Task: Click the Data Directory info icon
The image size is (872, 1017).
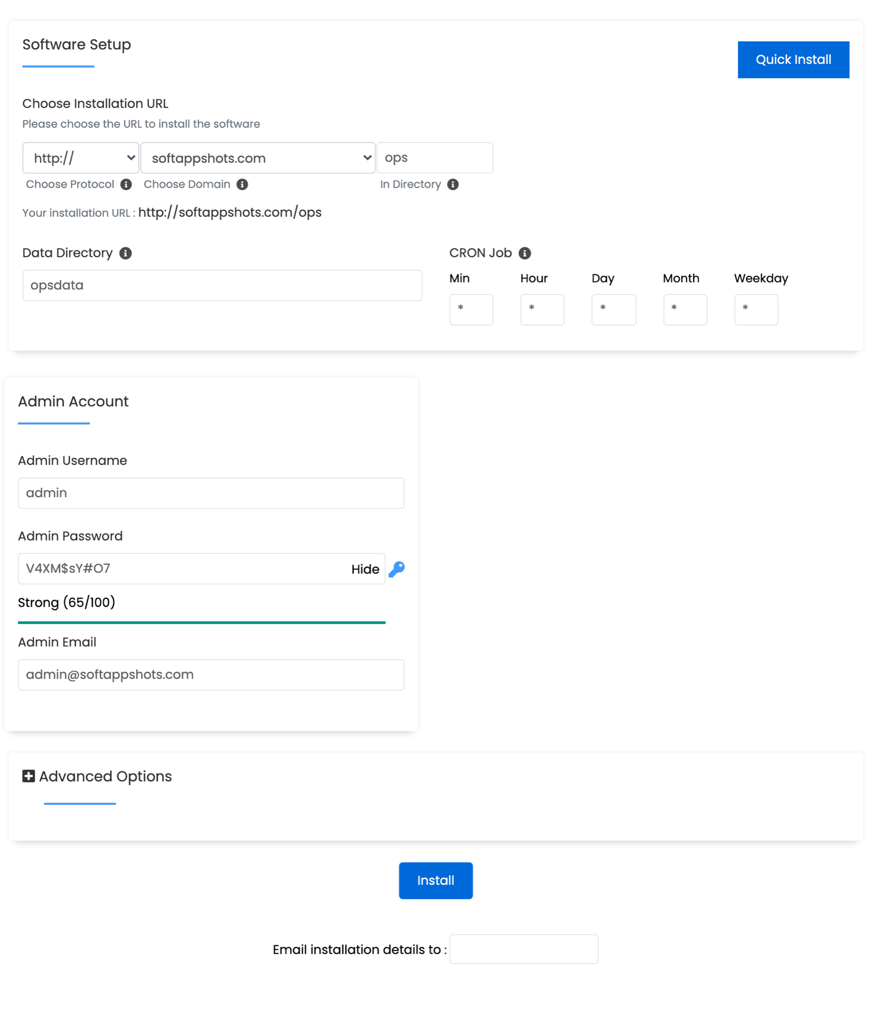Action: point(126,253)
